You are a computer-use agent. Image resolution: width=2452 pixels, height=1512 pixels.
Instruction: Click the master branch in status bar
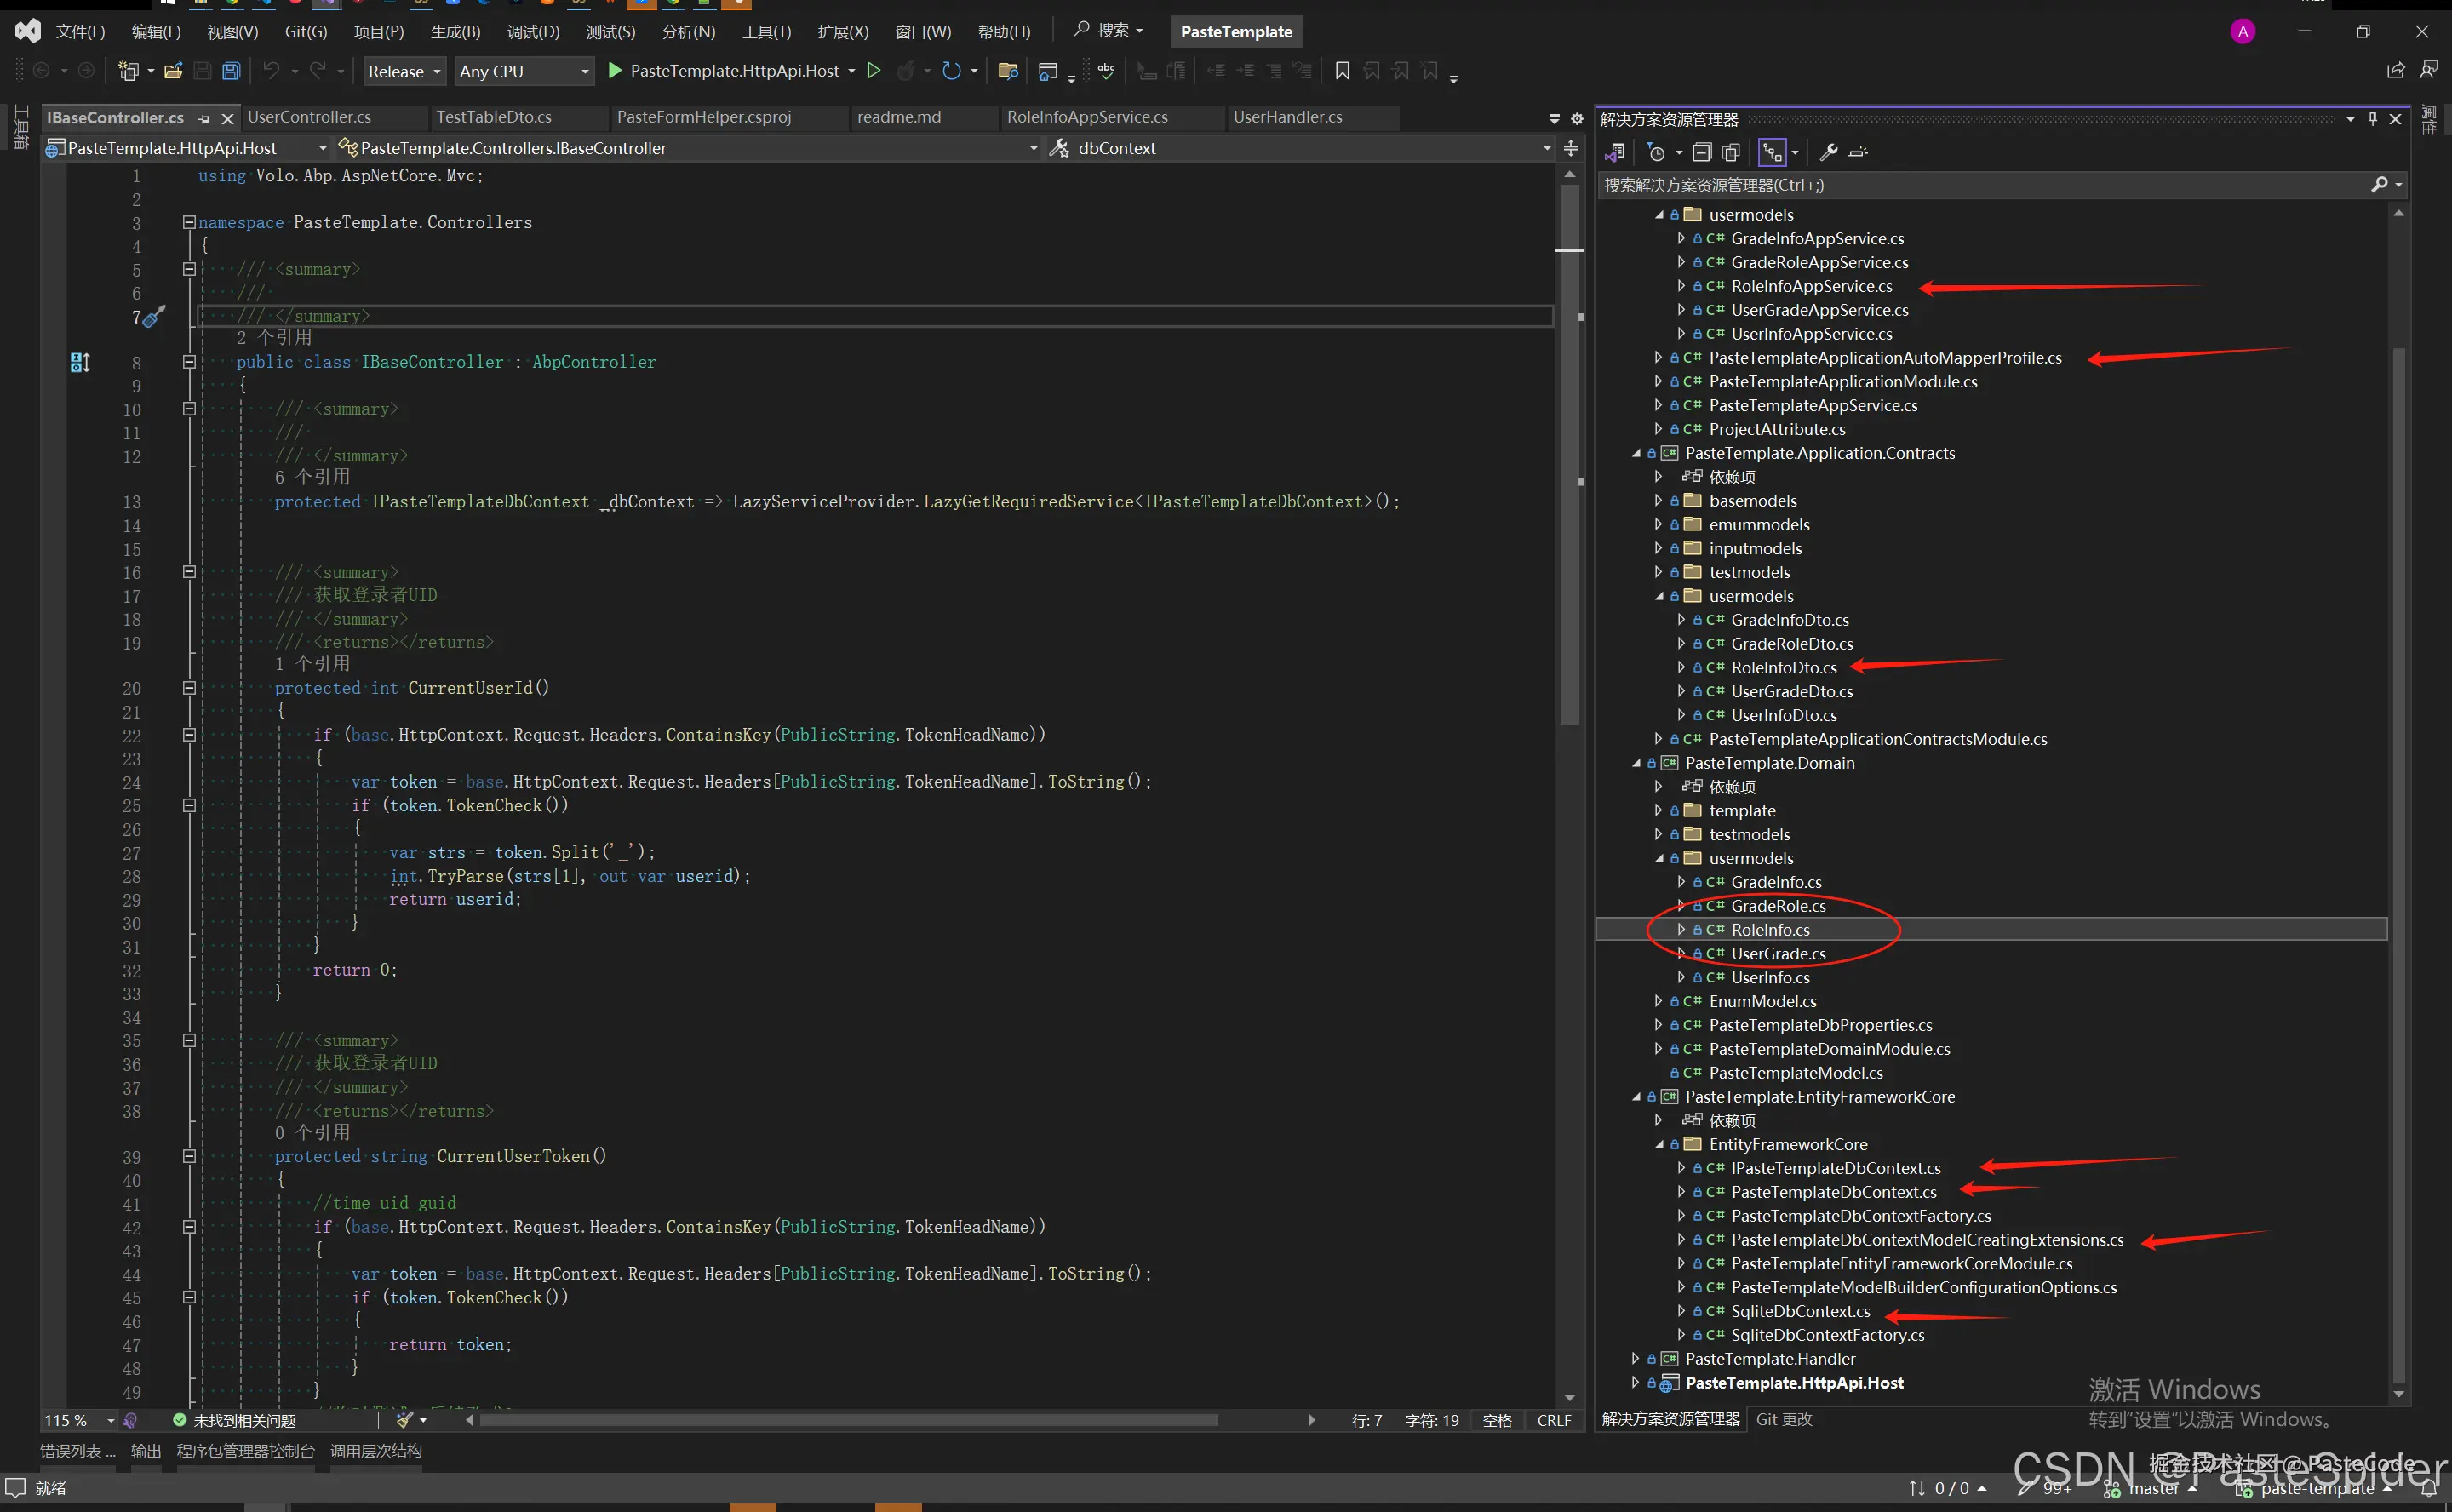point(2153,1489)
